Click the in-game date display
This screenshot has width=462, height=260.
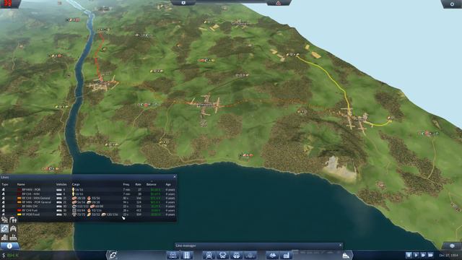pyautogui.click(x=449, y=255)
